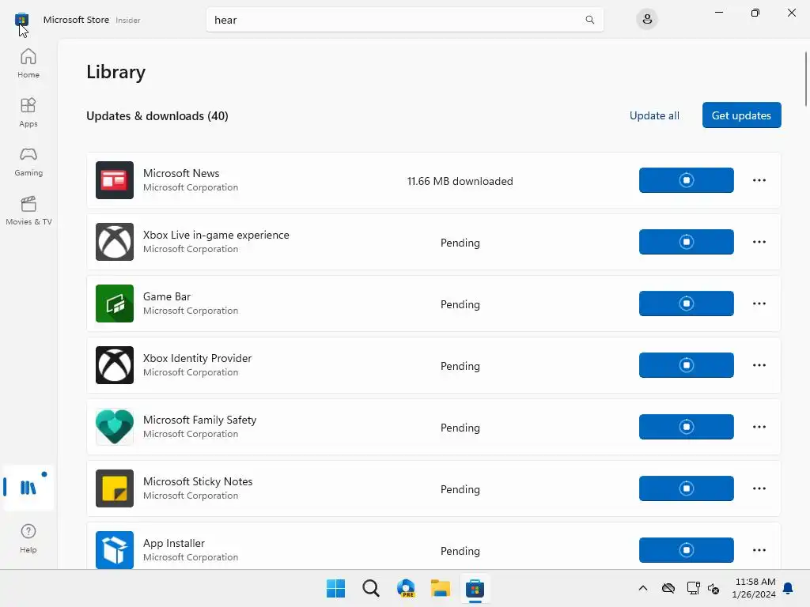
Task: Click the Xbox Live in-game experience title
Action: [x=216, y=235]
